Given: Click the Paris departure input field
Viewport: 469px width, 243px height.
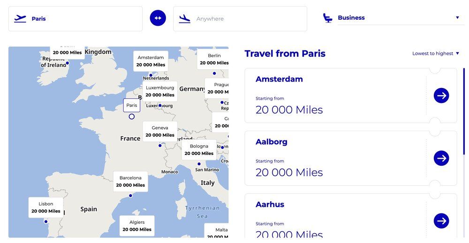Looking at the screenshot, I should (x=84, y=19).
